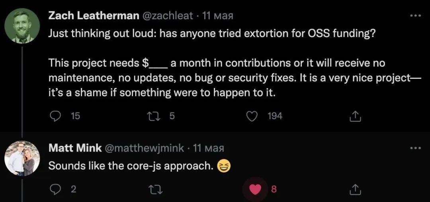This screenshot has height=202, width=430.
Task: Share Zach Leatherman's tweet
Action: 355,116
